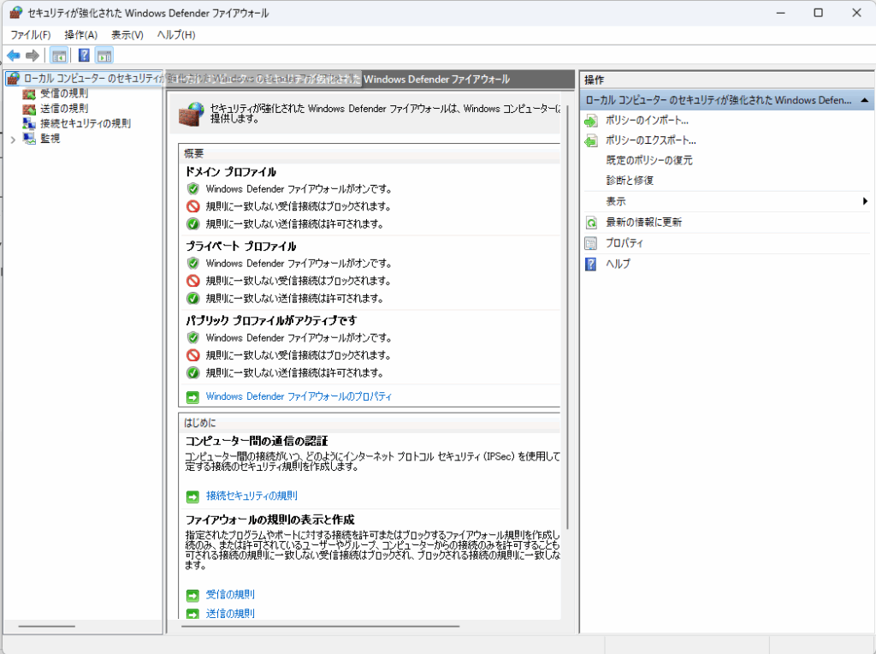Select the ローカル コンピューター root tree node
The image size is (876, 654).
point(84,78)
